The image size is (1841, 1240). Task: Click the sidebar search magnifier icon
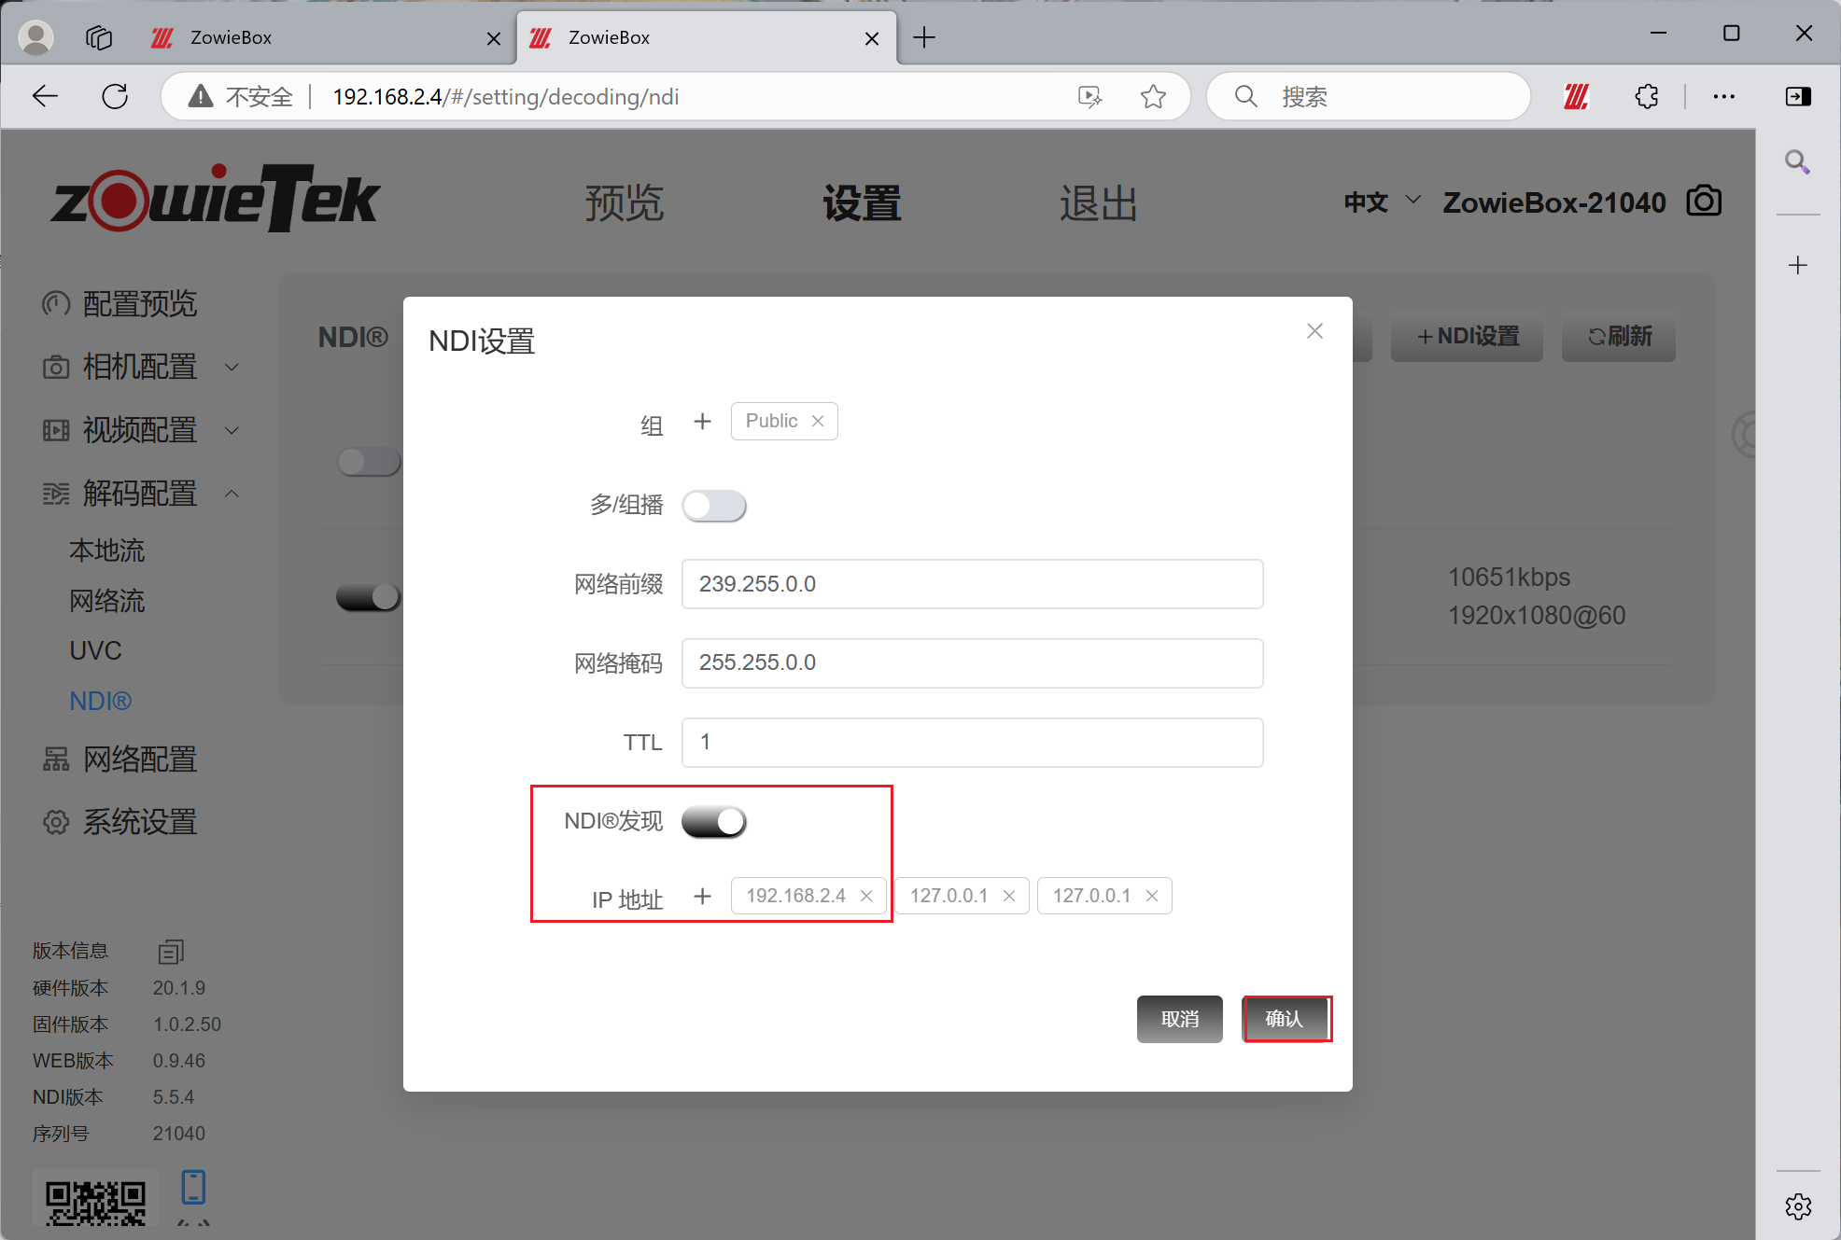point(1797,162)
